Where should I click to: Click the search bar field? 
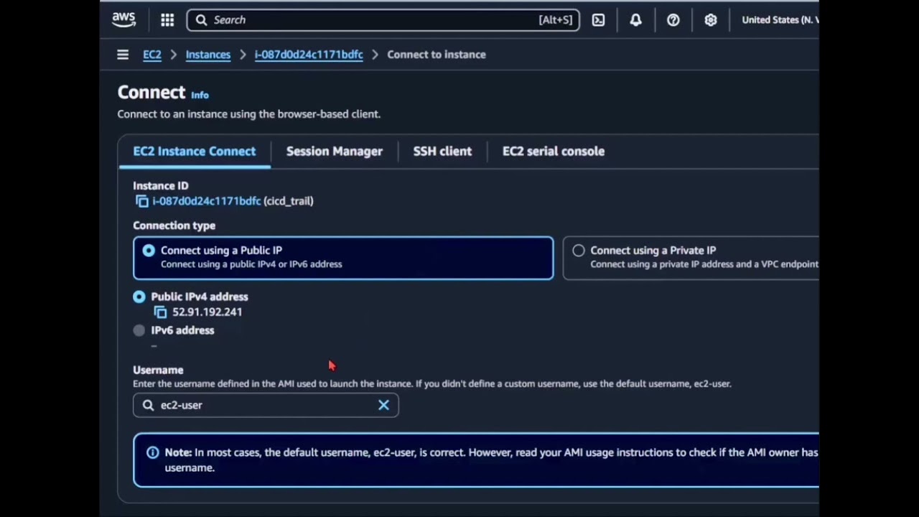tap(383, 20)
